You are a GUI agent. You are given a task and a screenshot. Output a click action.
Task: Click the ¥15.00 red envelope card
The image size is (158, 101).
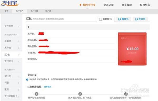(x=132, y=49)
